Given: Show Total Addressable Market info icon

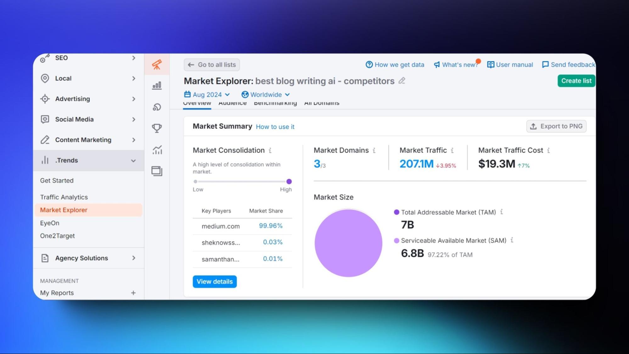Looking at the screenshot, I should point(502,212).
